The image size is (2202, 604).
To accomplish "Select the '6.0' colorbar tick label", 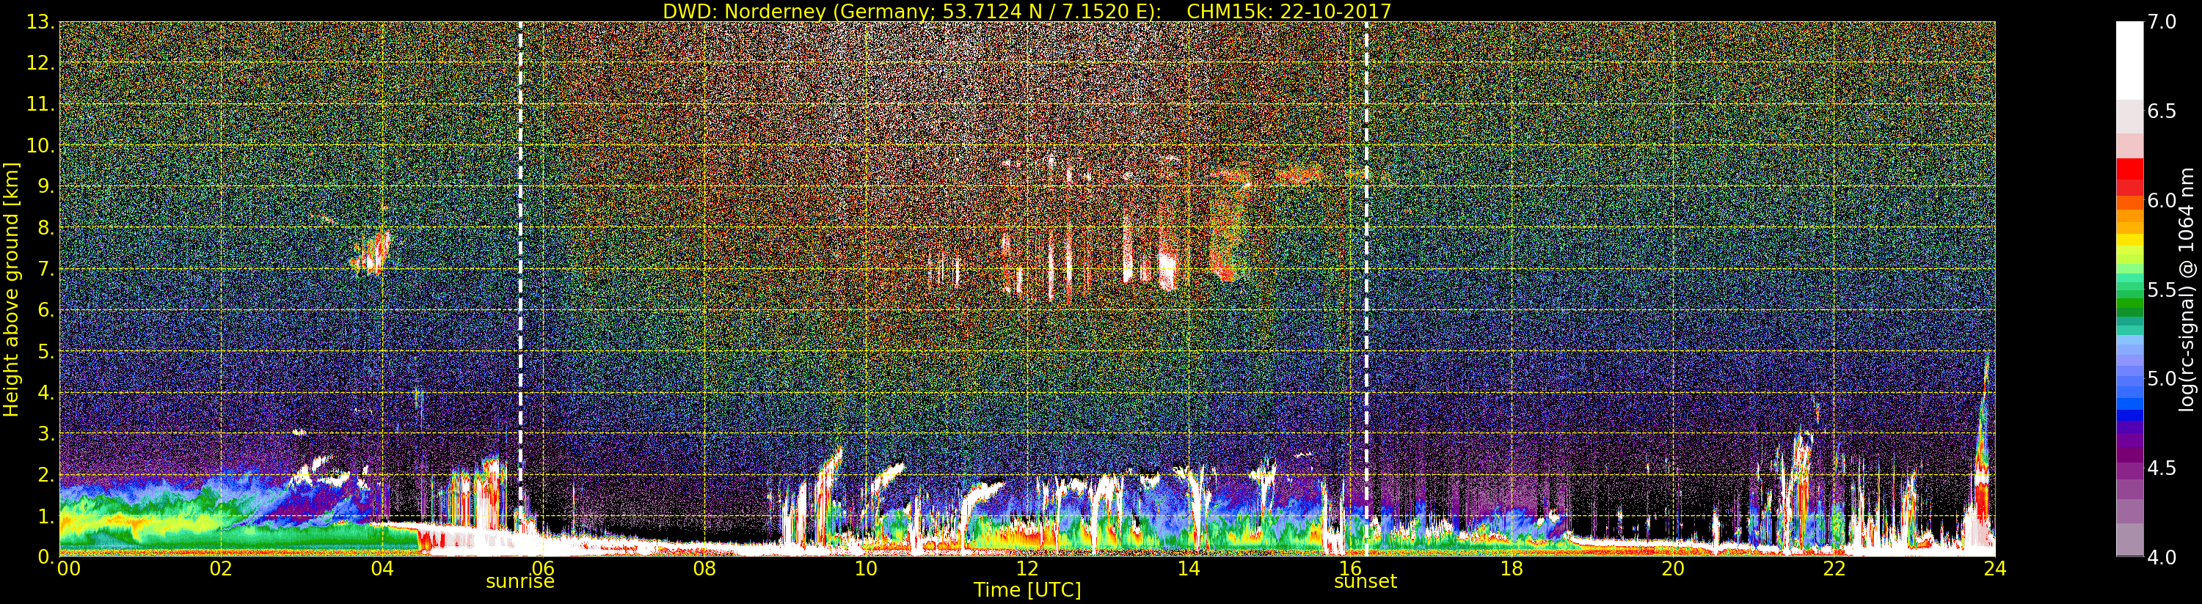I will pyautogui.click(x=2162, y=201).
